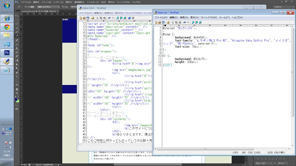Open 表示(V) menu in base.css TeraPad
Image resolution: width=296 pixels, height=166 pixels.
[194, 17]
